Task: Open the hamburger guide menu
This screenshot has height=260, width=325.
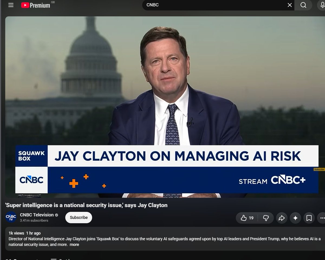Action: click(11, 5)
